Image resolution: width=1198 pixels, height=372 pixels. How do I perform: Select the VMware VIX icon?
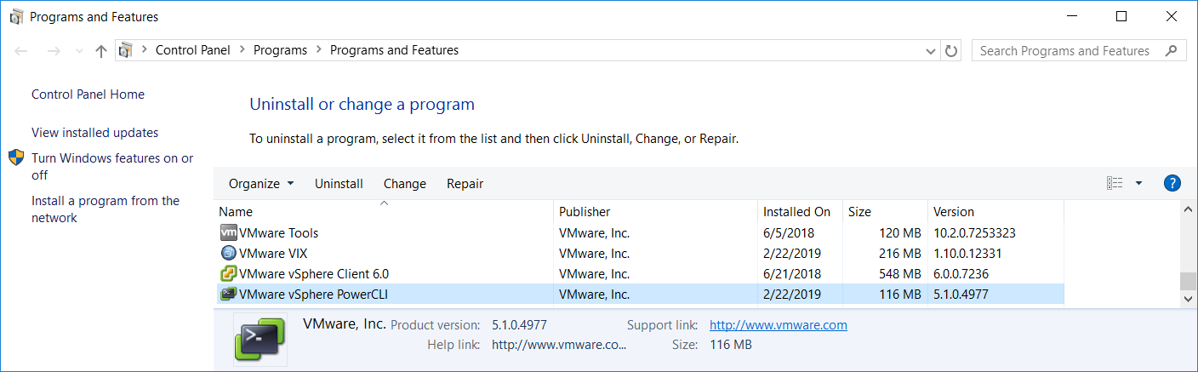pos(228,253)
